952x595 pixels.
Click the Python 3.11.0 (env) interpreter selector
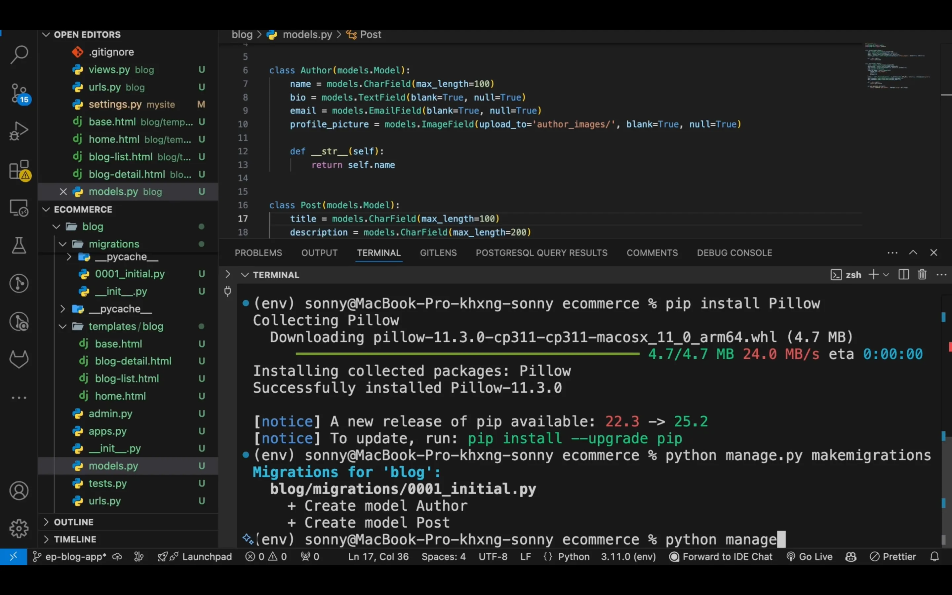click(628, 556)
